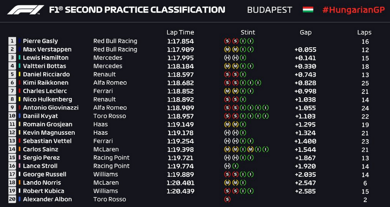Click the F1 logo in the header
This screenshot has width=390, height=207.
point(26,10)
